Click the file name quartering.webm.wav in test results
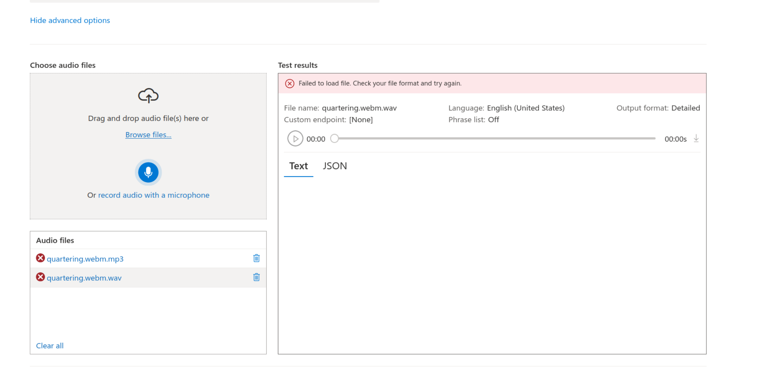The width and height of the screenshot is (762, 378). pyautogui.click(x=359, y=108)
